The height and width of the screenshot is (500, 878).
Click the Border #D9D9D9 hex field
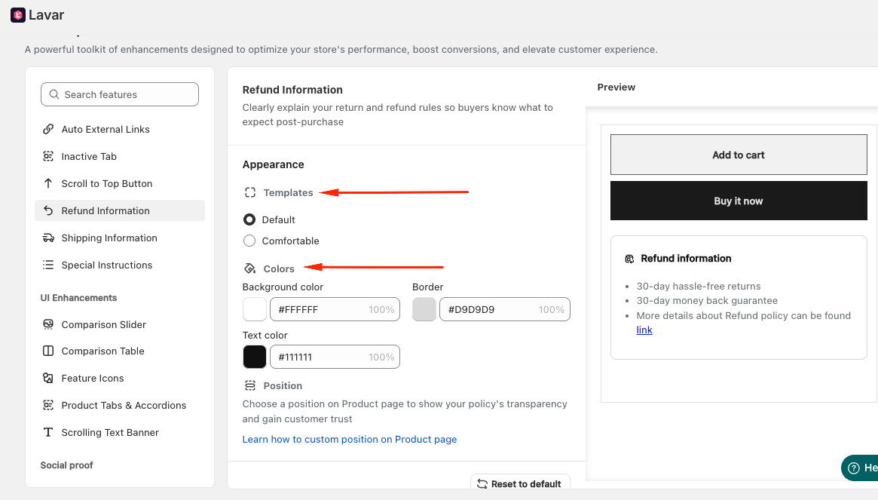click(504, 309)
